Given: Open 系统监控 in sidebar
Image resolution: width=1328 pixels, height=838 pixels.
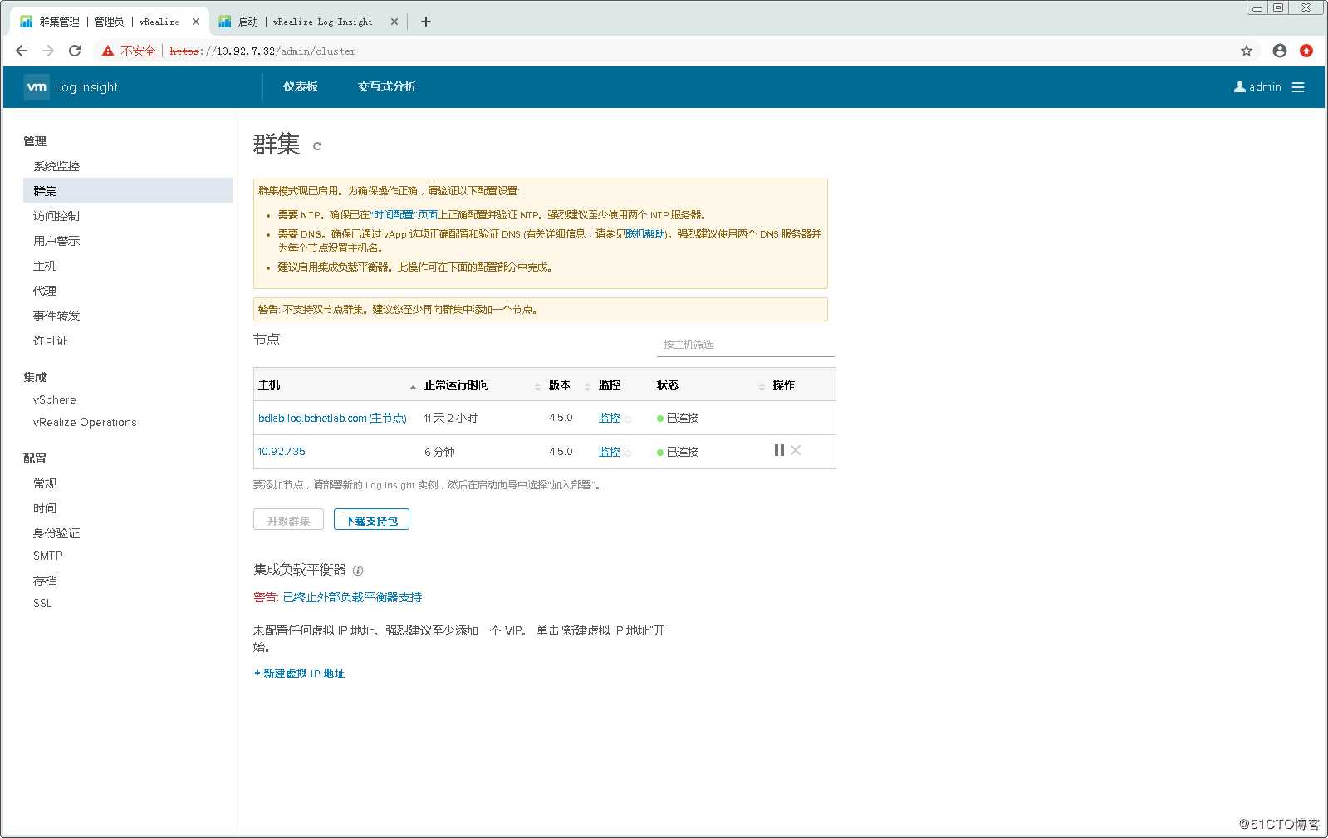Looking at the screenshot, I should [x=56, y=166].
